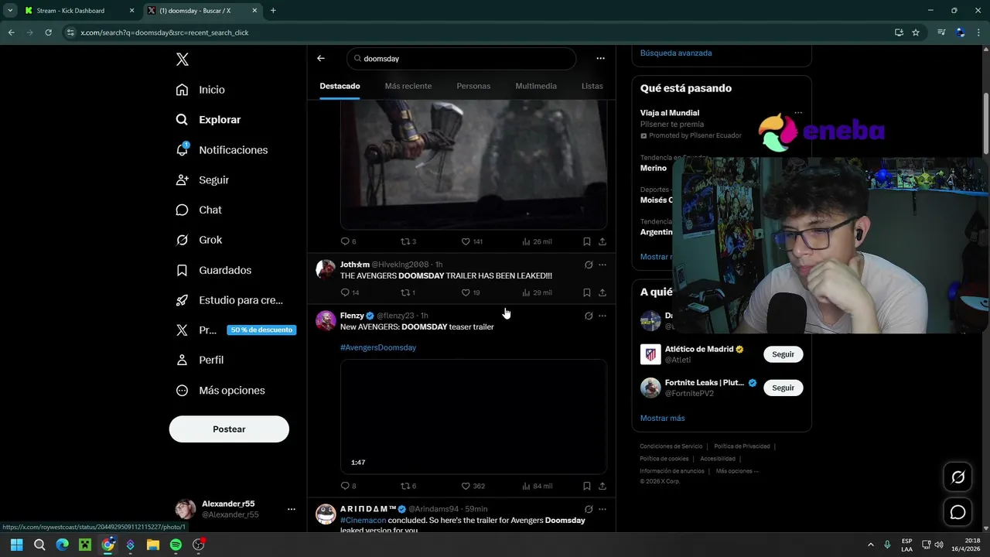Viewport: 990px width, 557px height.
Task: Like Jothom's post with 19 likes
Action: (x=470, y=292)
